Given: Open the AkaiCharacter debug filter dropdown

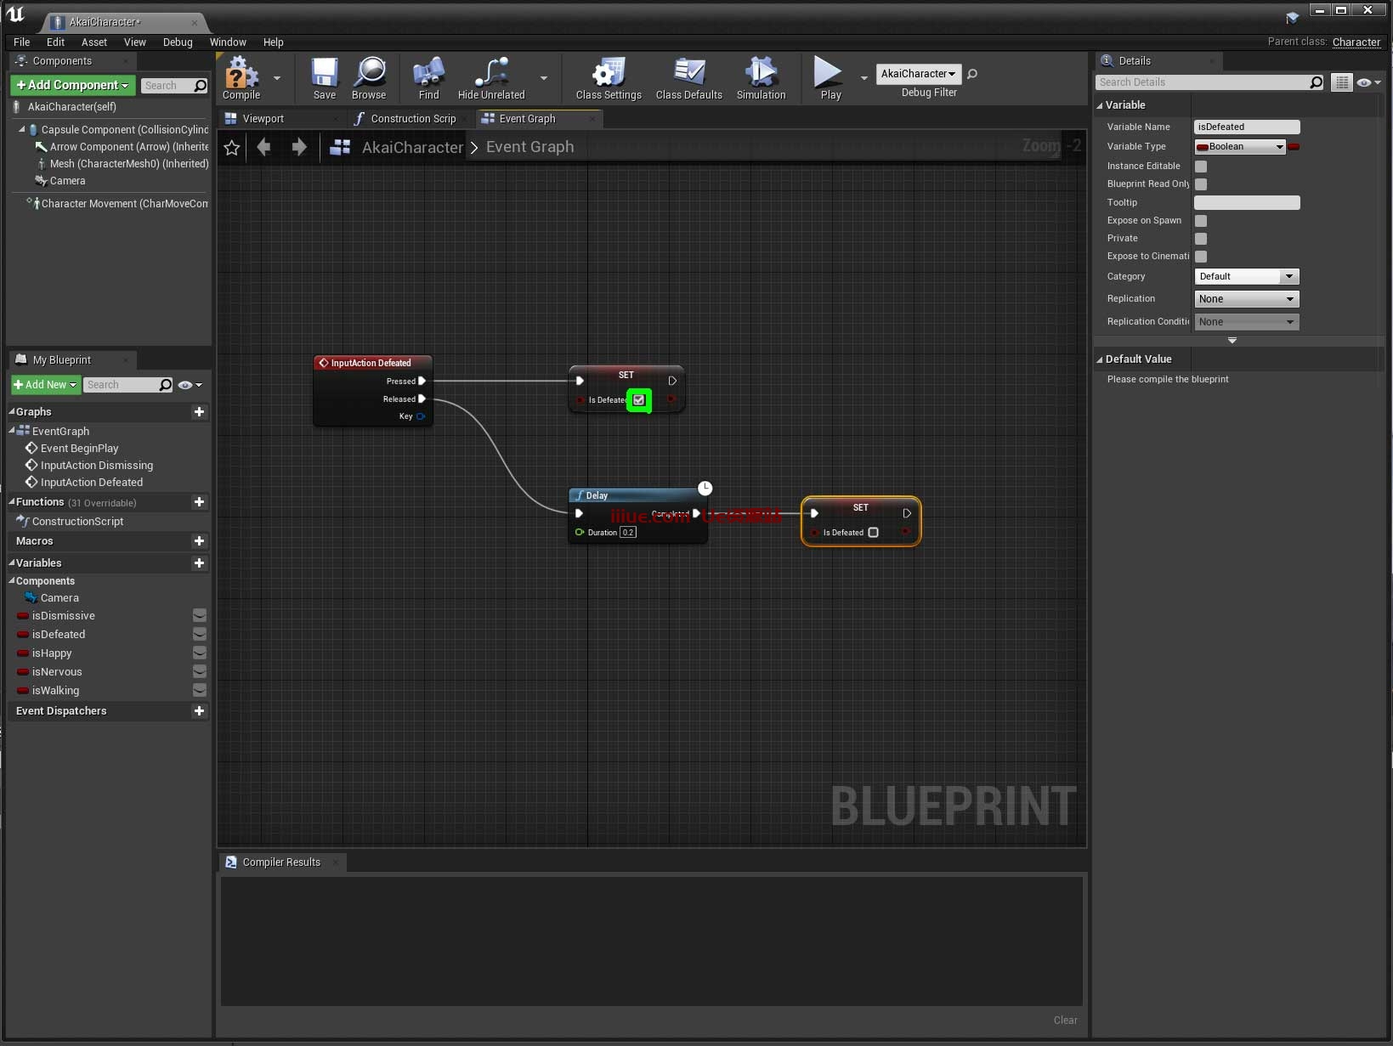Looking at the screenshot, I should (x=918, y=74).
